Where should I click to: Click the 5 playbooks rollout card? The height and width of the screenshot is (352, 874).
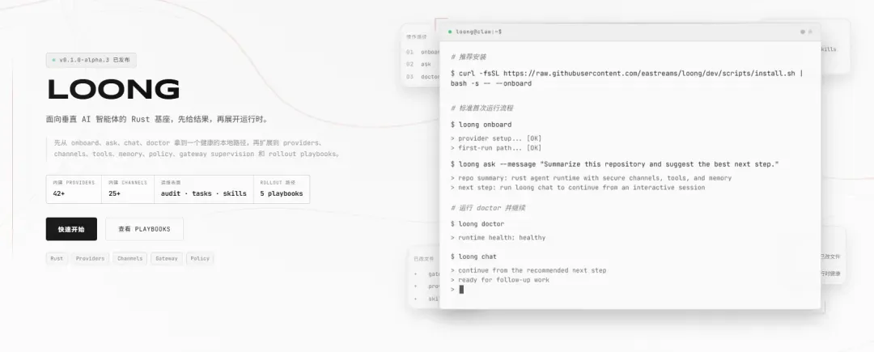click(282, 189)
